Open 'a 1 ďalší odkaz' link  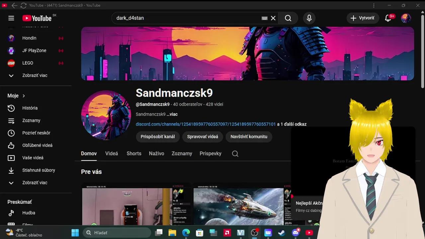coord(292,124)
